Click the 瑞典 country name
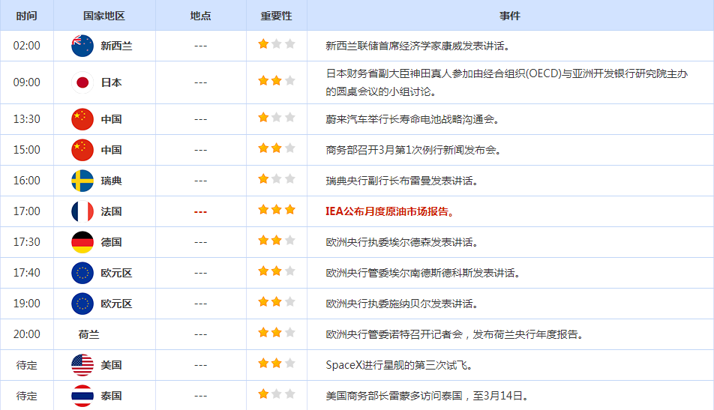Screen dimensions: 714x410 click(x=111, y=181)
